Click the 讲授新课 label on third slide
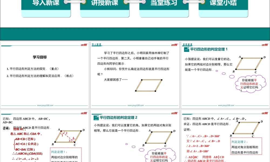270x162 pixels. pos(187,45)
